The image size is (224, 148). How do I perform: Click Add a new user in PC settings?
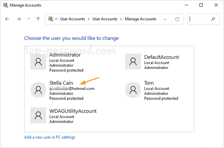50,137
